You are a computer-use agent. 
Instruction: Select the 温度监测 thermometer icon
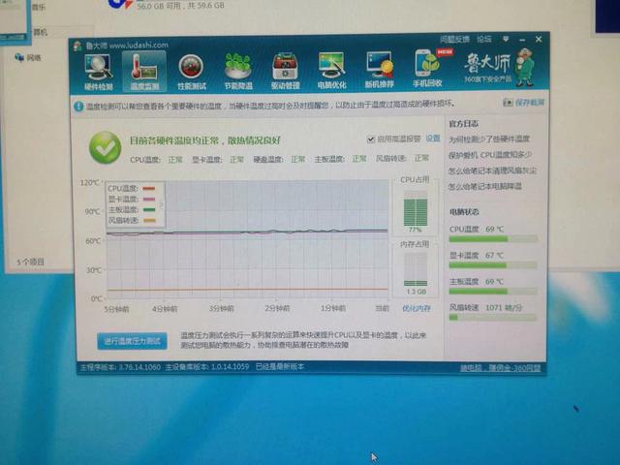(144, 72)
